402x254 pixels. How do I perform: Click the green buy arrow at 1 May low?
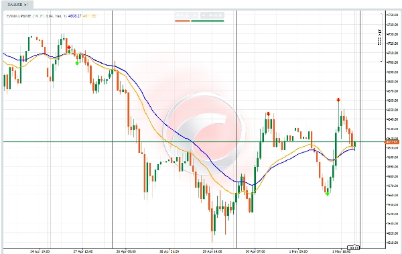pos(327,194)
